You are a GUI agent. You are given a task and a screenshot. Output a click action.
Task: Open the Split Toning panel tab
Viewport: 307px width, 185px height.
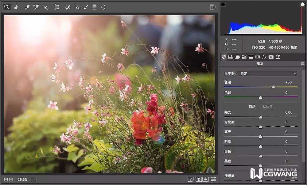point(251,57)
